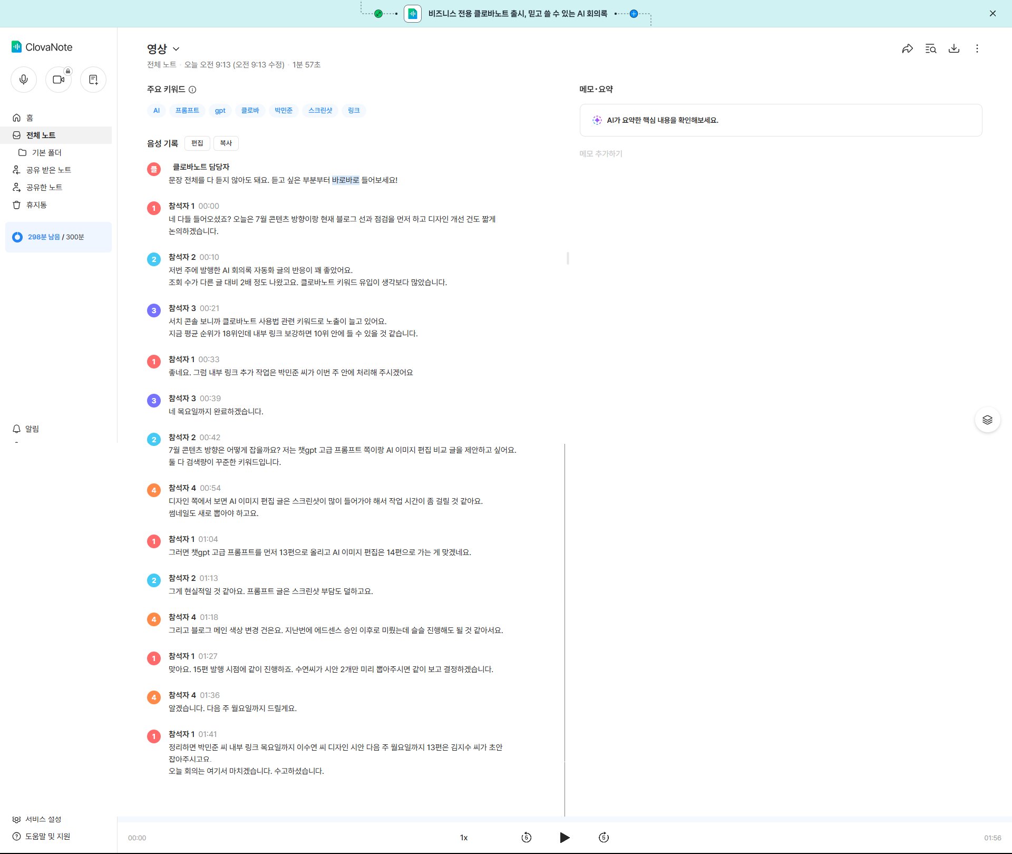Start a new voice recording with microphone icon
Image resolution: width=1012 pixels, height=854 pixels.
click(x=24, y=80)
